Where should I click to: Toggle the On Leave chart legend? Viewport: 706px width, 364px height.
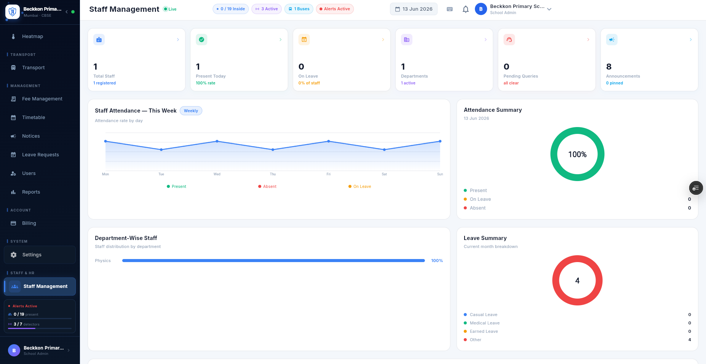359,186
